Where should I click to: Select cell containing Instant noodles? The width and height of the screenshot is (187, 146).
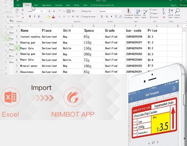click(30, 37)
